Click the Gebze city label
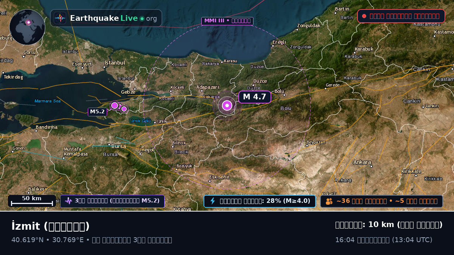This screenshot has width=454, height=255. 128,92
